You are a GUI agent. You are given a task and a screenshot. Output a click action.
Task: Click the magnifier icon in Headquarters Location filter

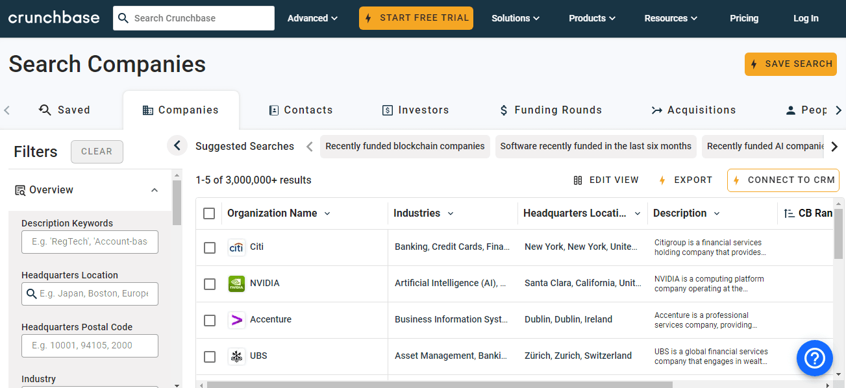coord(31,294)
